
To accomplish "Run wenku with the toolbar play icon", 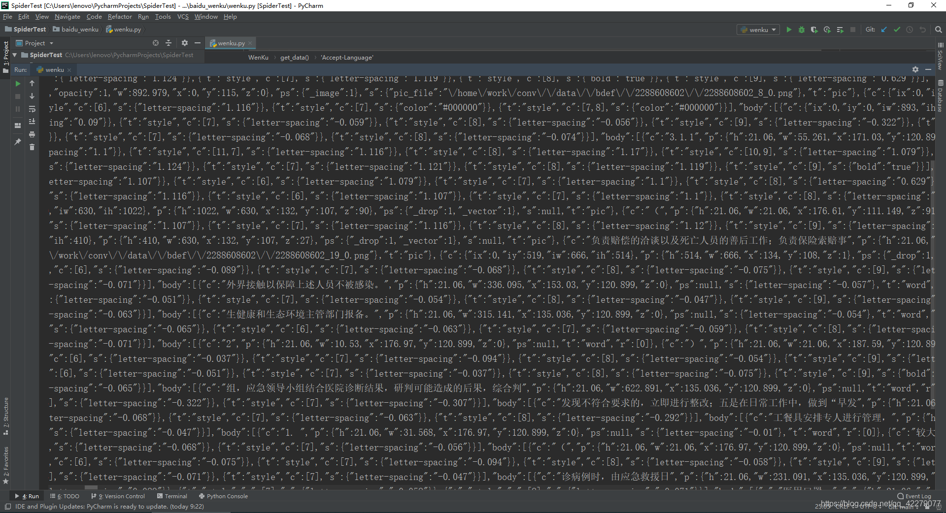I will coord(789,30).
